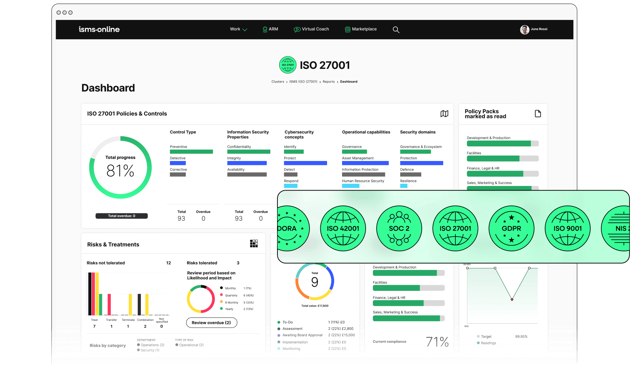Click the ISO 27001 badge in the carousel

[455, 228]
